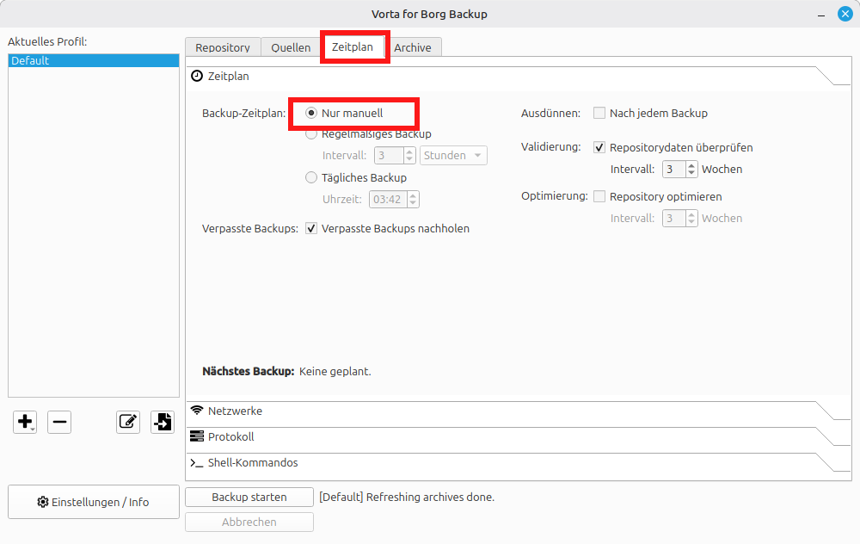This screenshot has height=544, width=860.
Task: Select Regelmäßiges Backup radio option
Action: click(x=311, y=134)
